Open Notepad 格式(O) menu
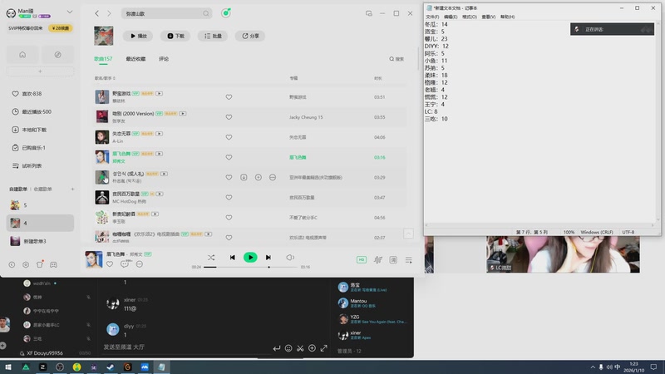This screenshot has width=665, height=374. coord(470,17)
